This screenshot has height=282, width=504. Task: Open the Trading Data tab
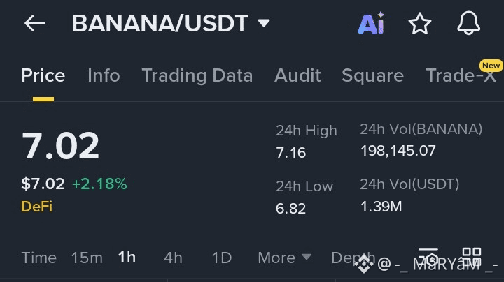[197, 75]
